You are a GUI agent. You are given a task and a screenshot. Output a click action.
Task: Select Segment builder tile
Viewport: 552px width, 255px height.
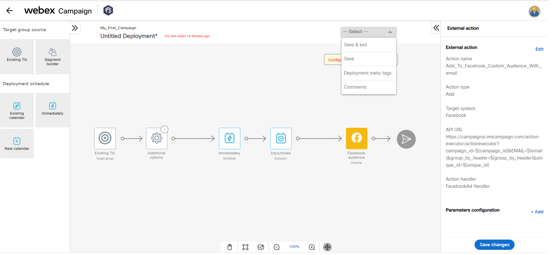point(53,56)
